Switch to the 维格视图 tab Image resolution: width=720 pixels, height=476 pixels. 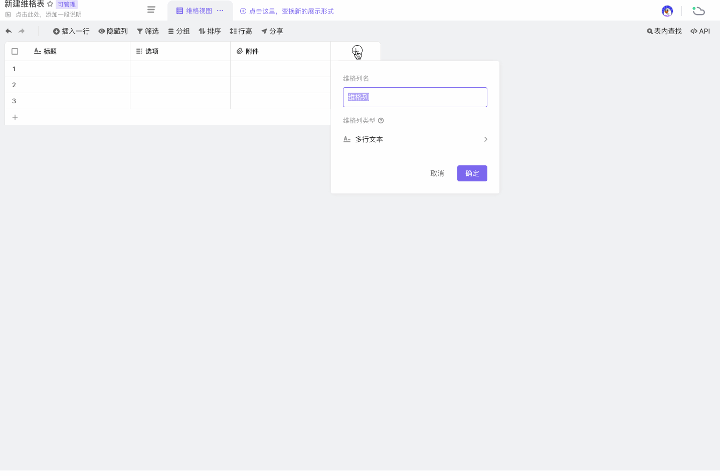195,11
